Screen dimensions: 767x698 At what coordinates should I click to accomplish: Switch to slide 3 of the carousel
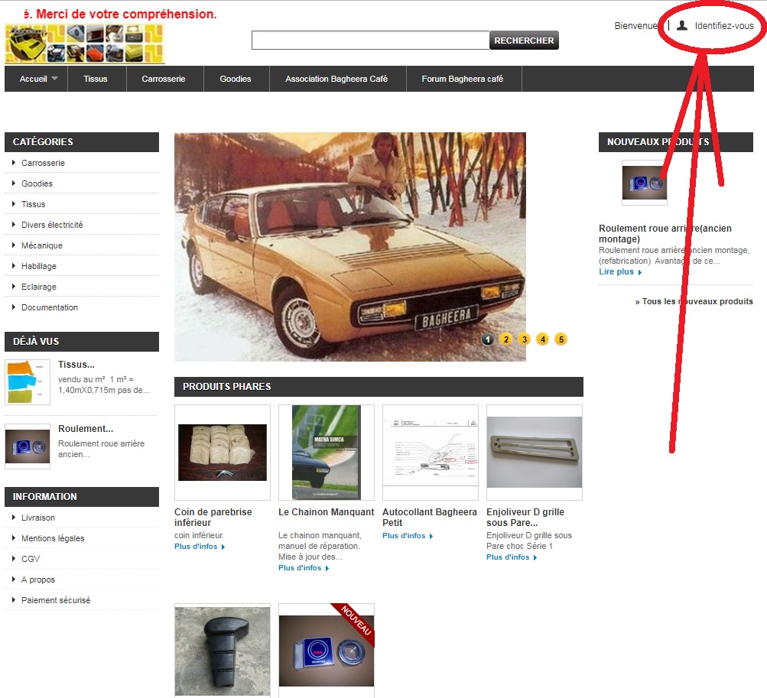pyautogui.click(x=524, y=339)
